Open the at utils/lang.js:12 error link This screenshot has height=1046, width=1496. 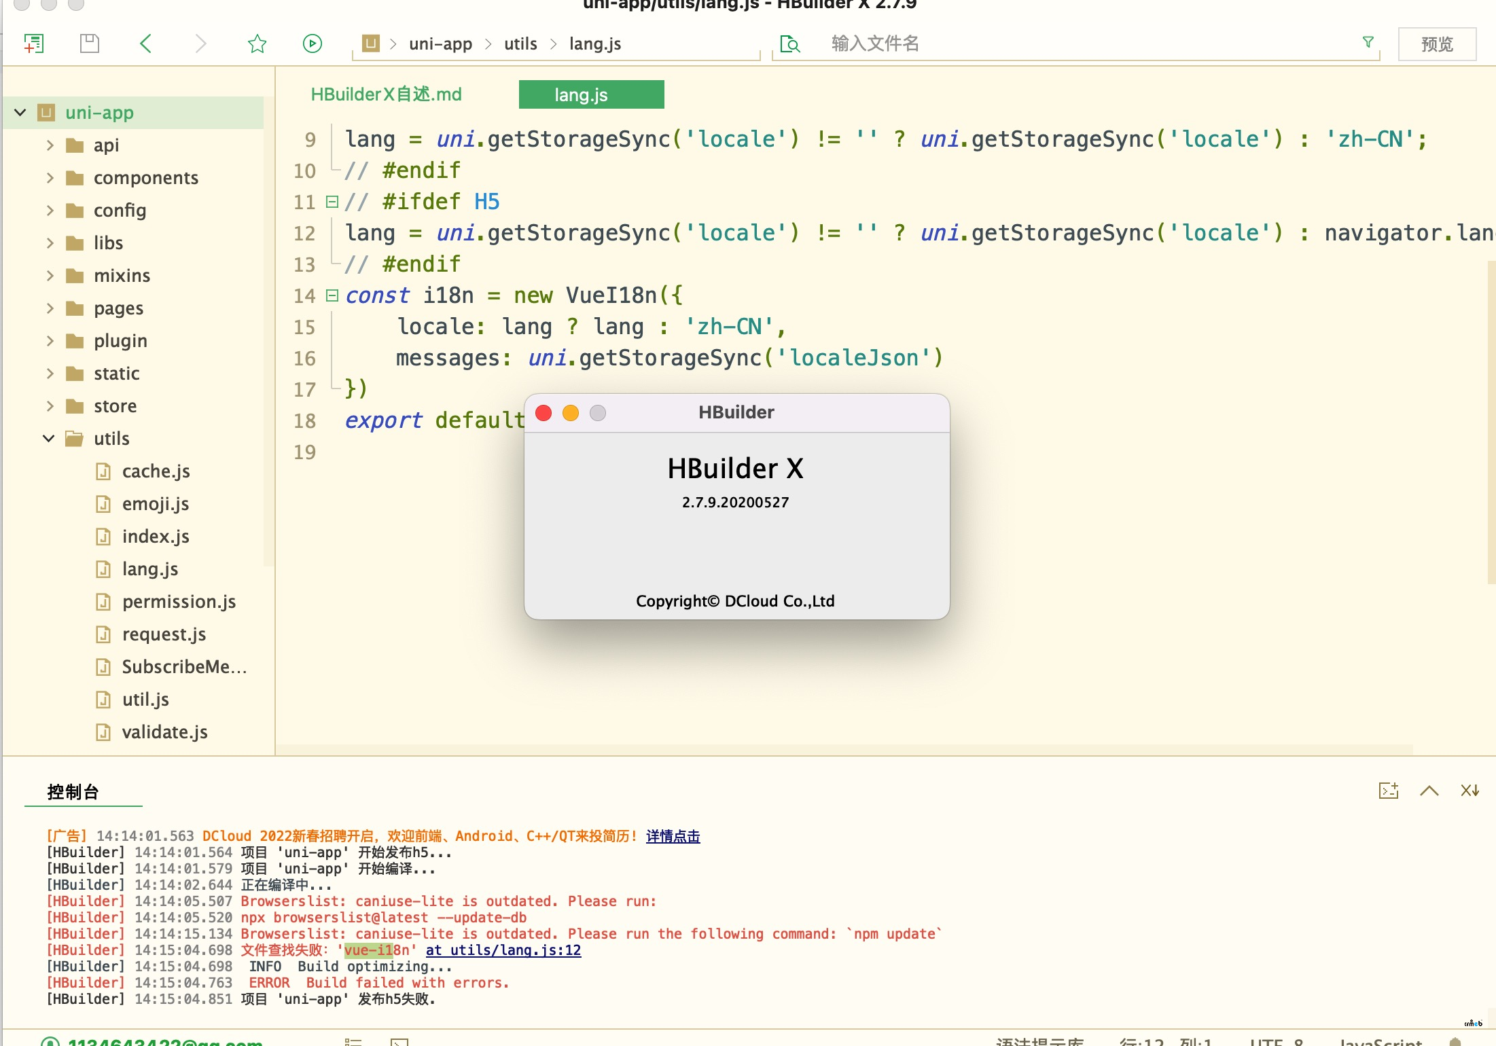coord(503,950)
